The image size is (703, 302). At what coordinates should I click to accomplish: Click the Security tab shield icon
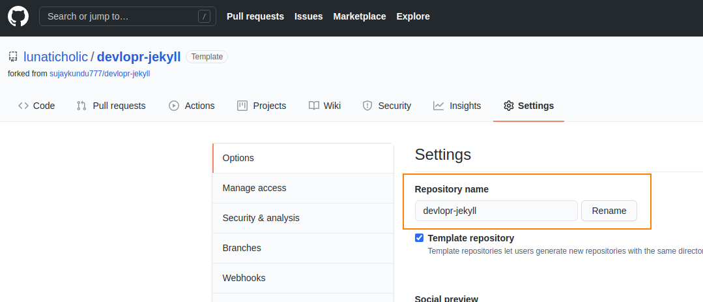click(x=367, y=106)
